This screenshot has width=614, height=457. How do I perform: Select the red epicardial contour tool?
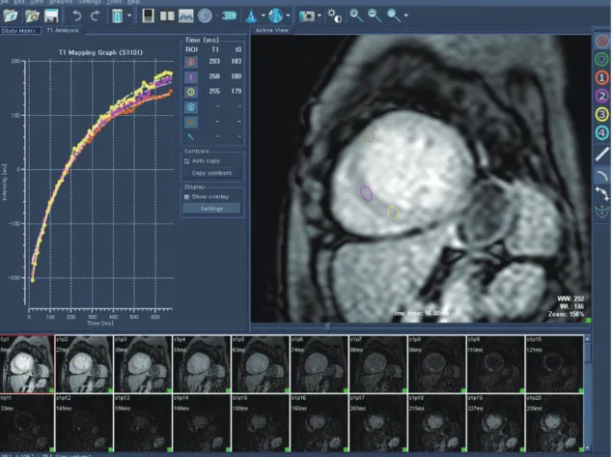click(602, 41)
